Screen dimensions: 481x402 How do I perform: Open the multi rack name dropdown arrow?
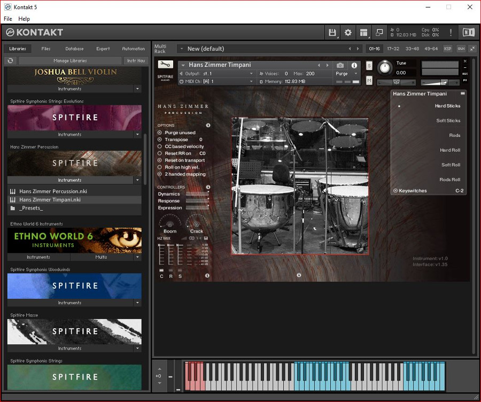(x=182, y=49)
